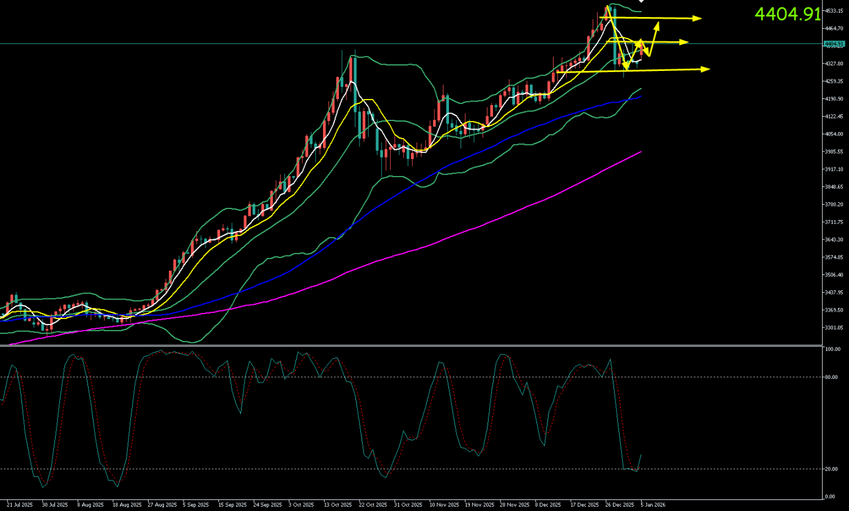Click the large green 4404.91 price label

(787, 14)
